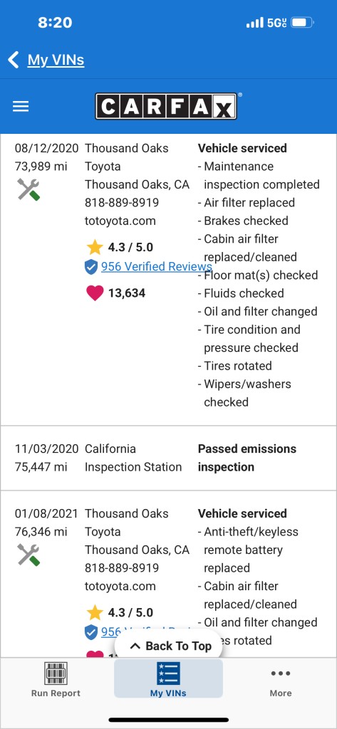This screenshot has width=337, height=729.
Task: Tap phone number 818-889-8919 in first record
Action: pos(122,203)
